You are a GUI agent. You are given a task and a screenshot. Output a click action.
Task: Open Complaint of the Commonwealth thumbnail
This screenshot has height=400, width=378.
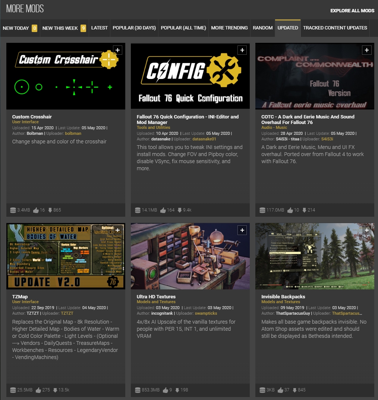[315, 76]
